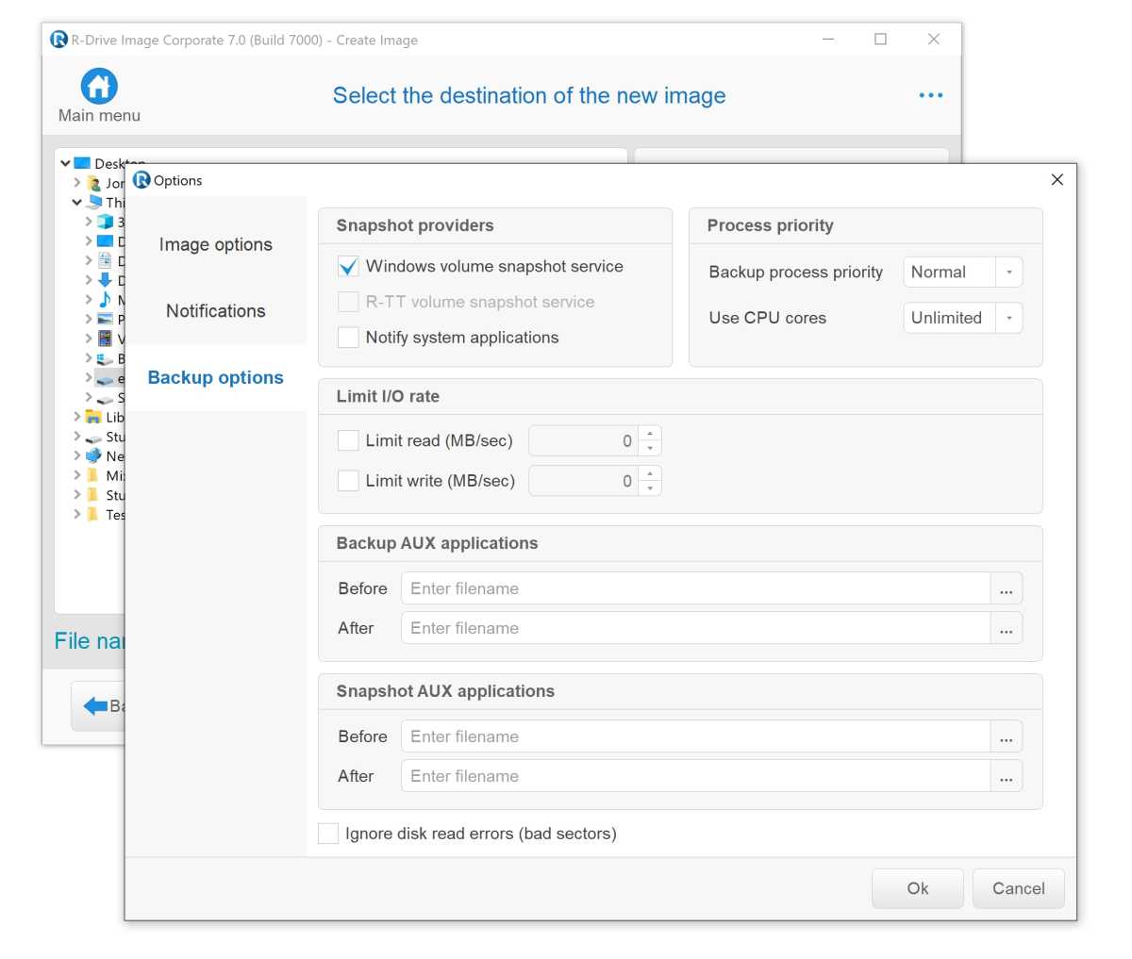Viewport: 1132px width, 959px height.
Task: Click the Limit write value field
Action: click(x=584, y=481)
